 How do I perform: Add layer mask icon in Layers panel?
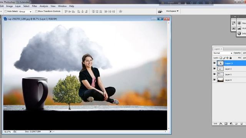pyautogui.click(x=226, y=123)
